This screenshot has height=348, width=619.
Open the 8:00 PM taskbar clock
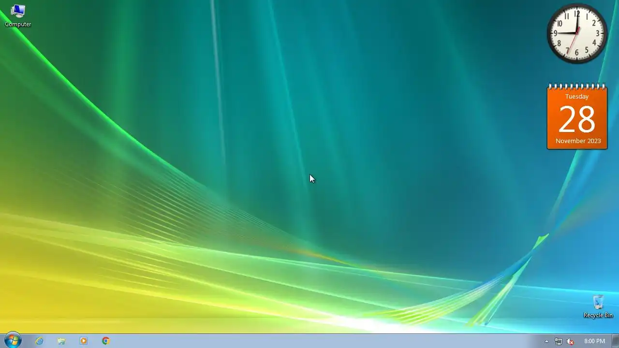coord(594,341)
